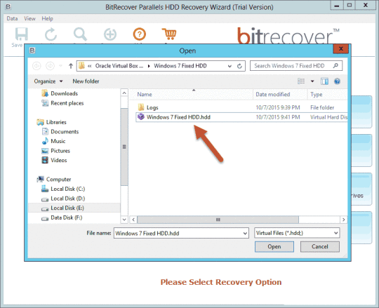Click the Logs date 10/7/2015 9:39 PM
This screenshot has width=379, height=308.
point(278,107)
